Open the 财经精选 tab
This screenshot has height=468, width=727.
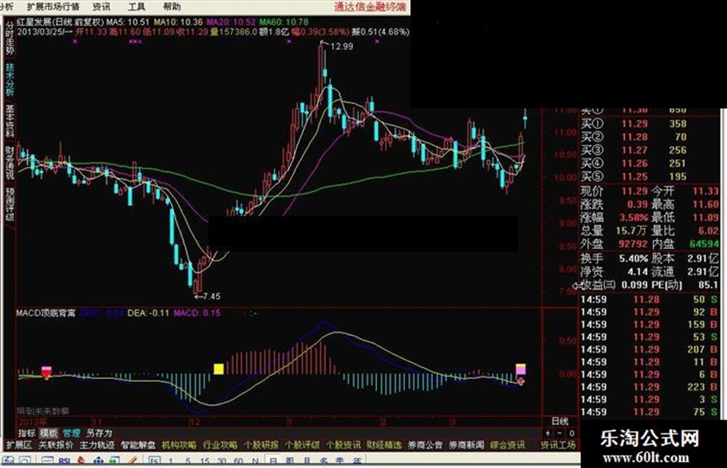coord(385,445)
